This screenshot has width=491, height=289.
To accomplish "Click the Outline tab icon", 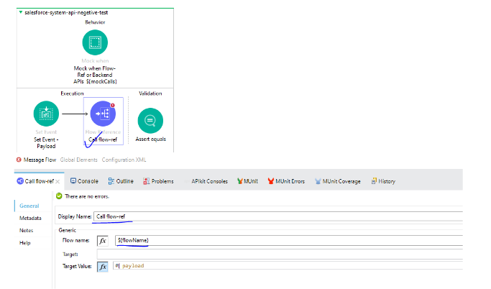I will coord(111,181).
